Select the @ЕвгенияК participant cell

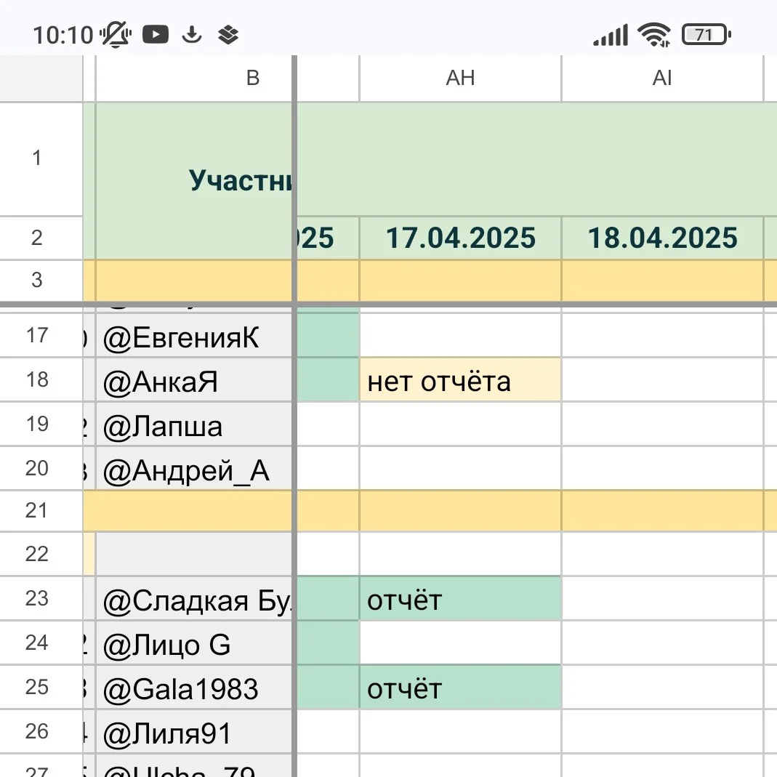tap(193, 337)
